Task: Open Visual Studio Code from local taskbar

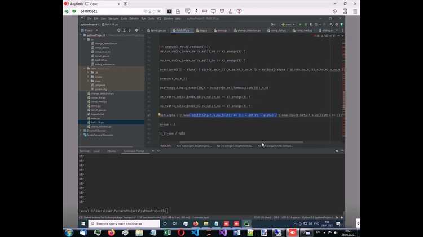Action: pos(195,232)
